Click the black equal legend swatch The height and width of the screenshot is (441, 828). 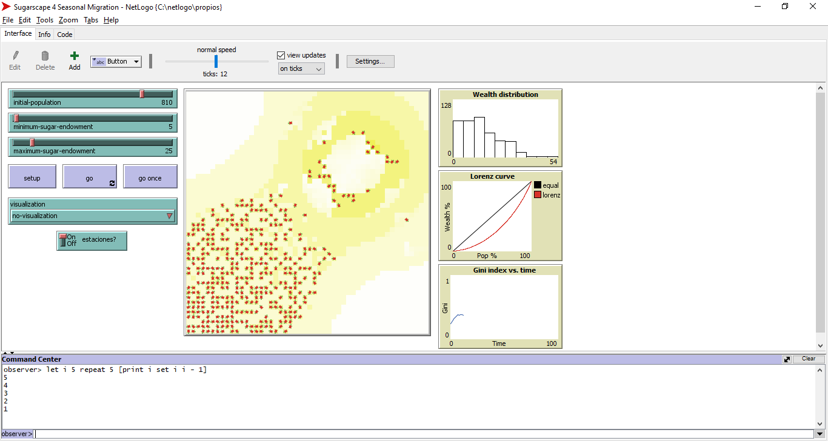click(537, 185)
